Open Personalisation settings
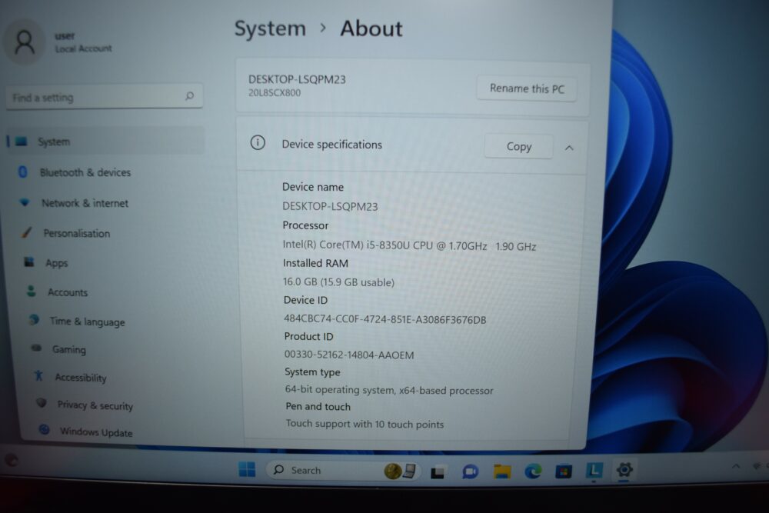Image resolution: width=769 pixels, height=513 pixels. click(x=76, y=234)
